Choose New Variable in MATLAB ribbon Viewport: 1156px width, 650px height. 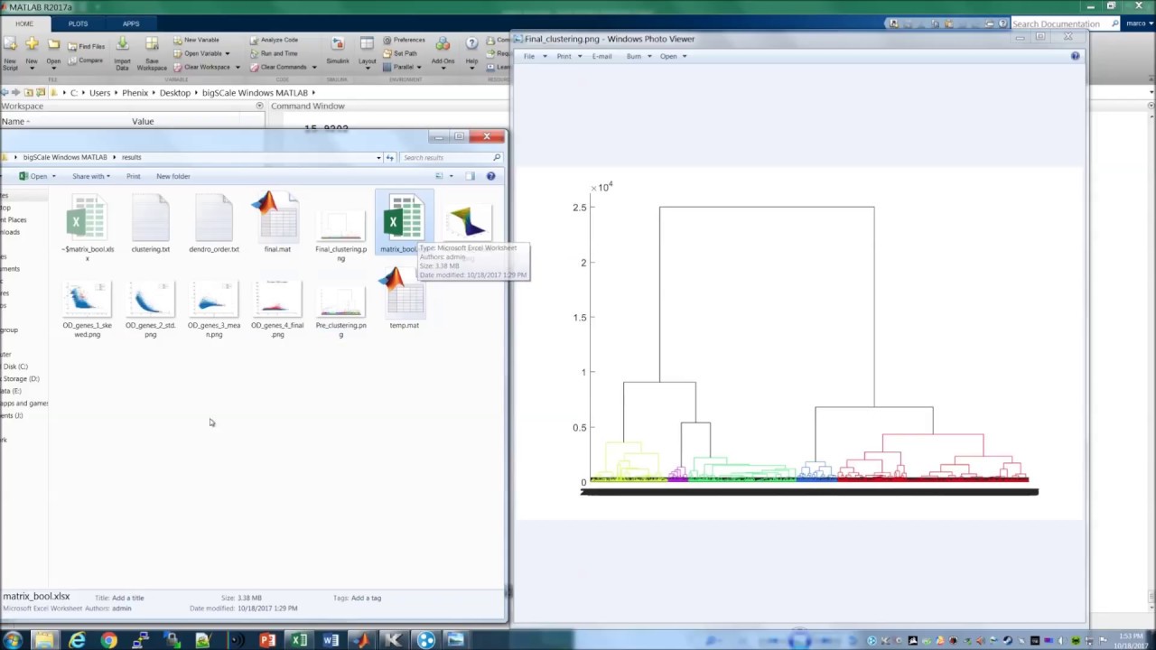(196, 40)
